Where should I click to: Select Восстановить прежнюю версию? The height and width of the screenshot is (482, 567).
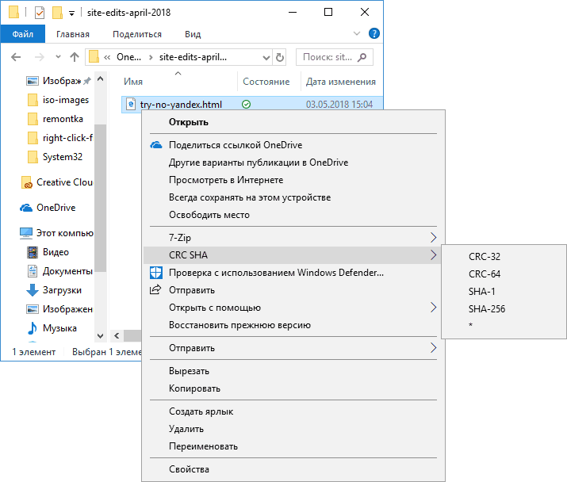(293, 325)
